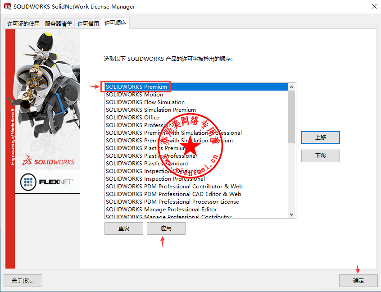Select the 许可顺序 tab
Screen dimensions: 381x292
(115, 23)
